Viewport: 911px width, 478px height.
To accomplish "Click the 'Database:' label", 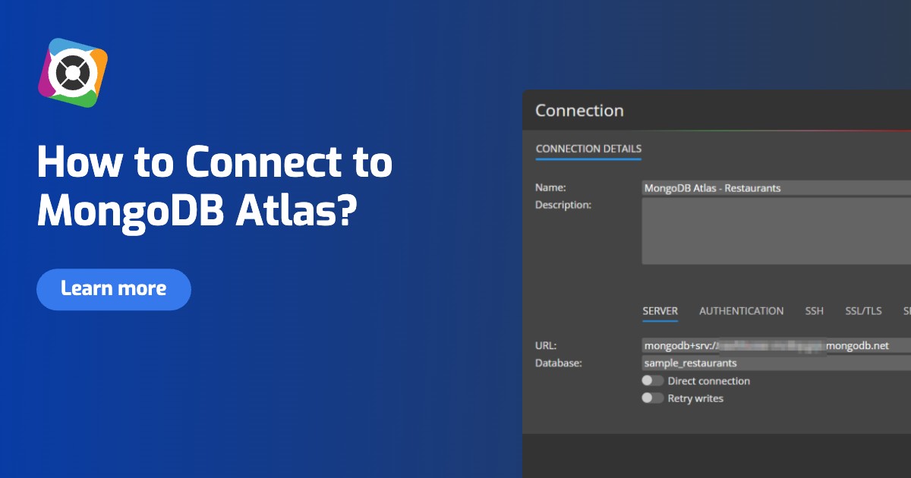I will 558,363.
